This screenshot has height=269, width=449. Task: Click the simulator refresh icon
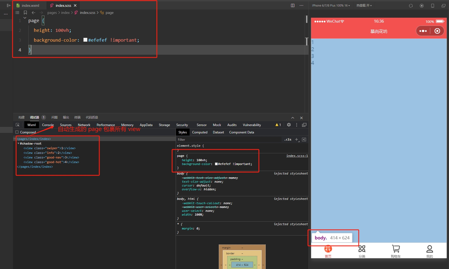pyautogui.click(x=411, y=6)
